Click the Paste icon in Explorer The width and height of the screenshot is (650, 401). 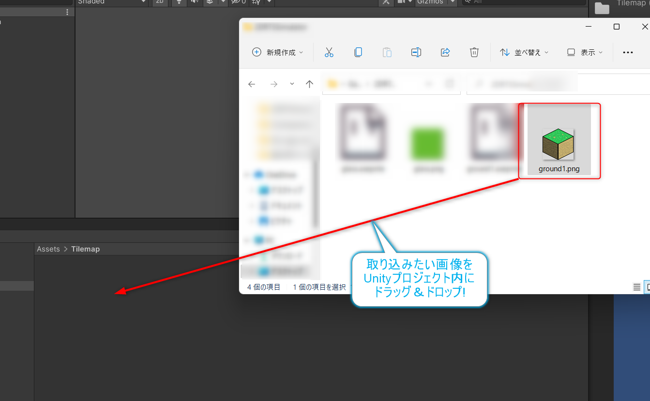coord(387,52)
